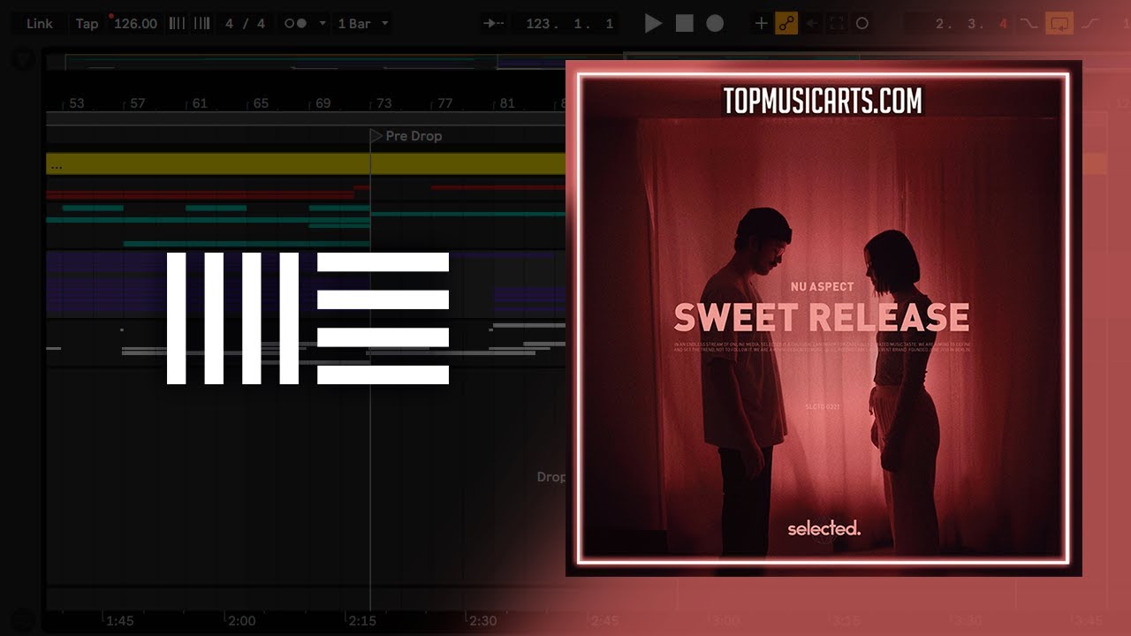Select the time signature denominator 4
1131x636 pixels.
261,24
